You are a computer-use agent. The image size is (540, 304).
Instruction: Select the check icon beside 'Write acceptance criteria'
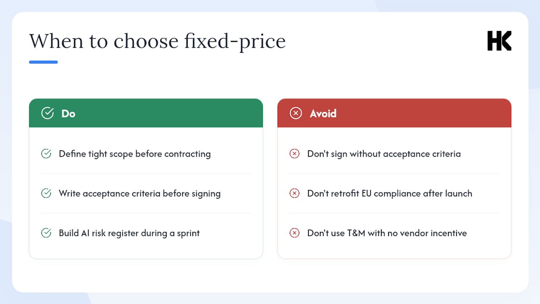coord(46,193)
